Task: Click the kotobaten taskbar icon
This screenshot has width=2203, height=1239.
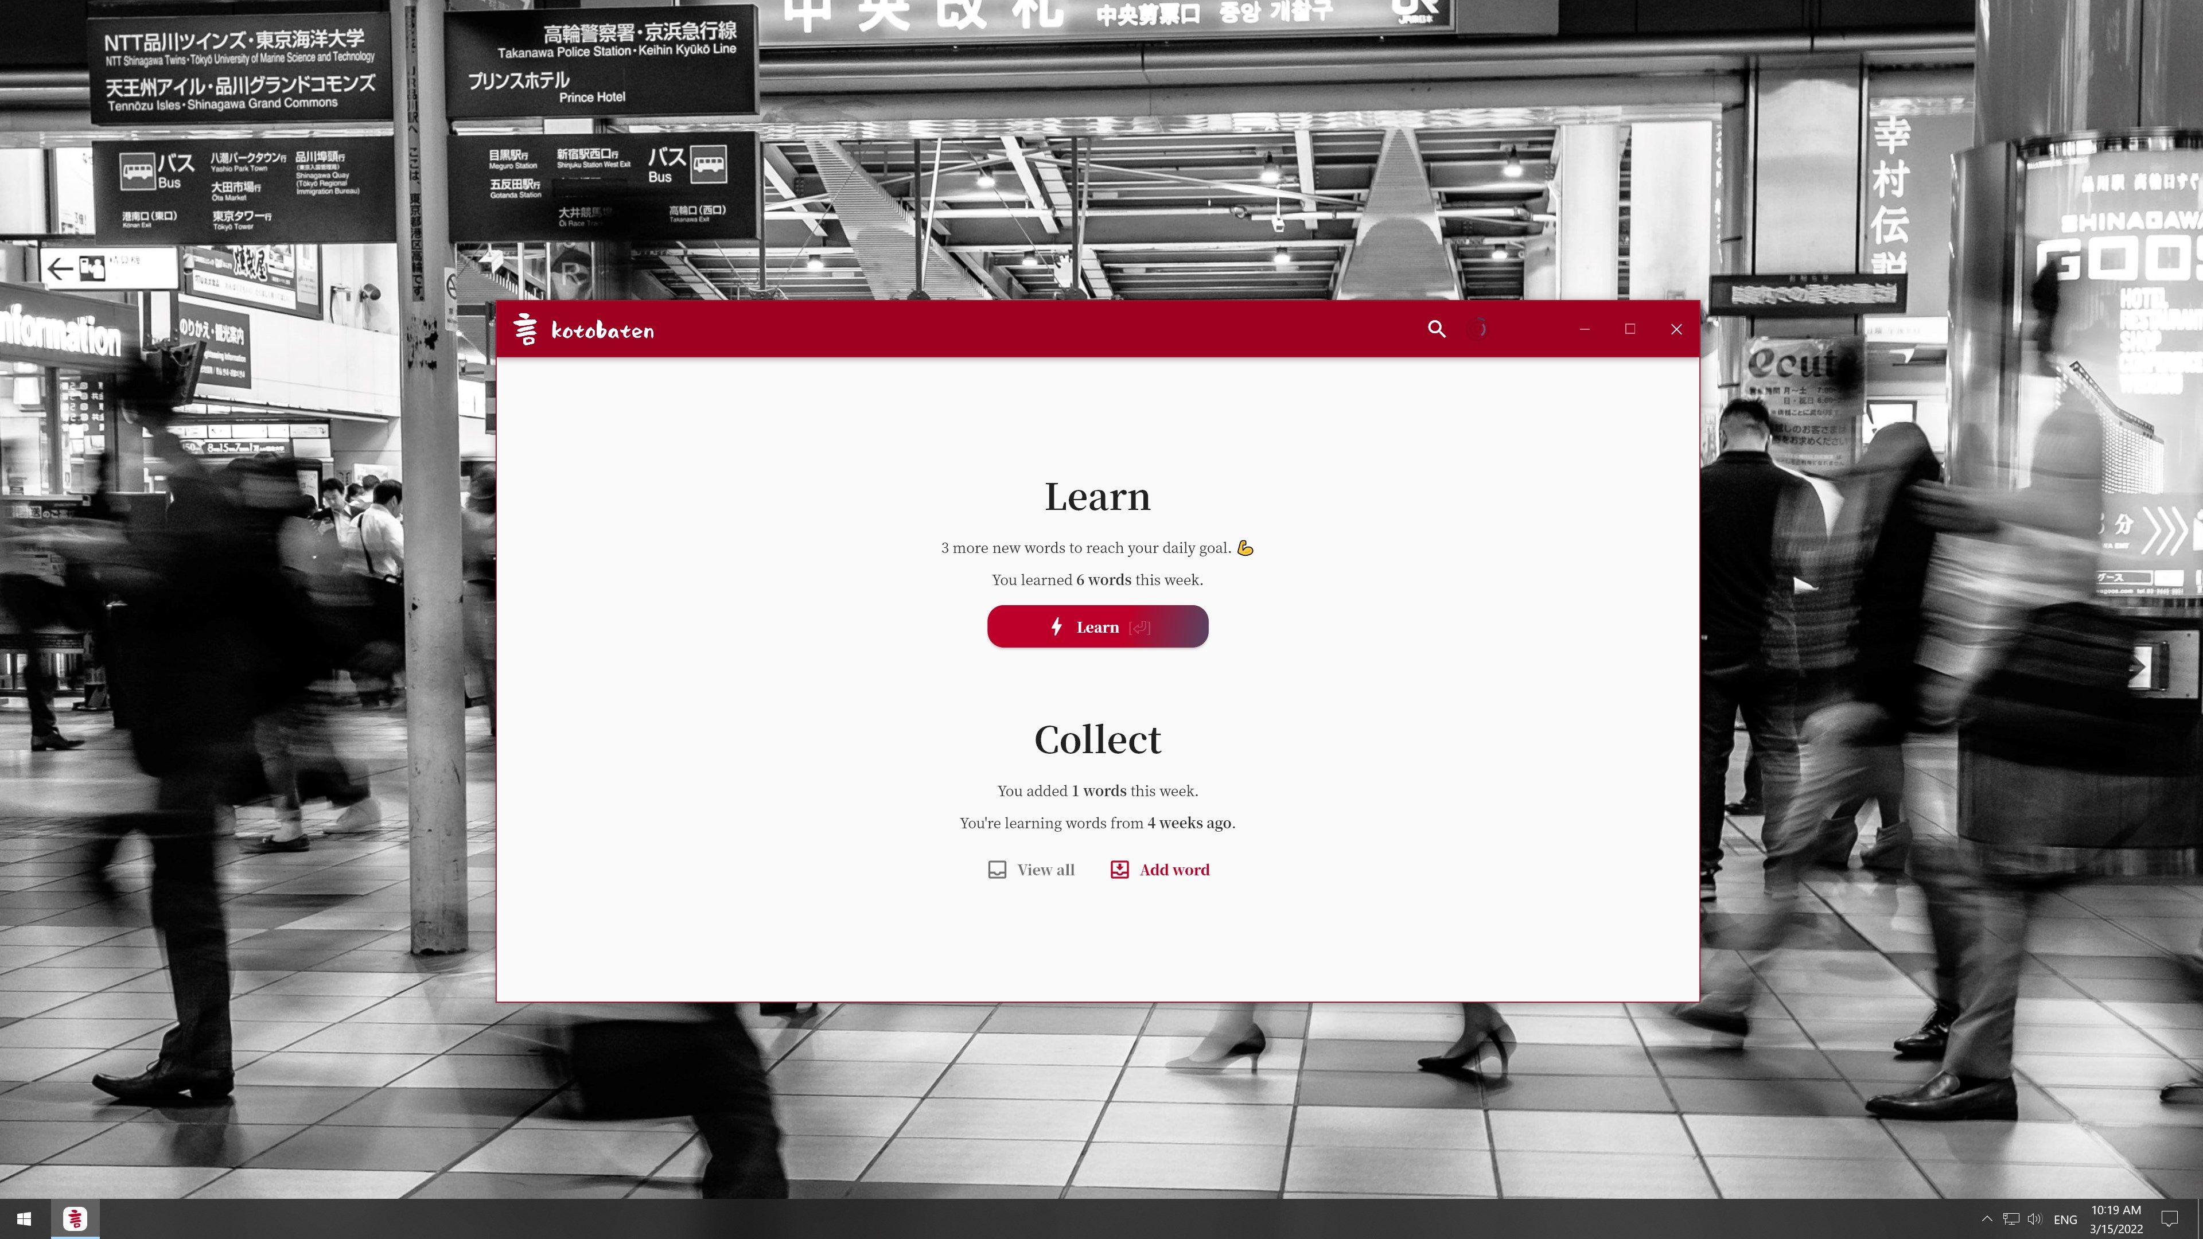Action: point(74,1218)
